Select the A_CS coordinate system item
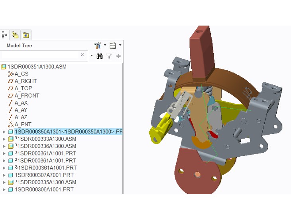 [22, 74]
